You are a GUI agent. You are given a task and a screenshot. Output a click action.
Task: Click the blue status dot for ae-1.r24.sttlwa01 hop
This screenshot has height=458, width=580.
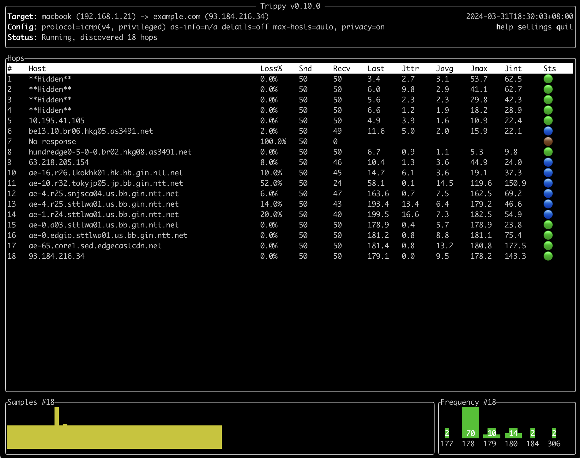point(548,215)
